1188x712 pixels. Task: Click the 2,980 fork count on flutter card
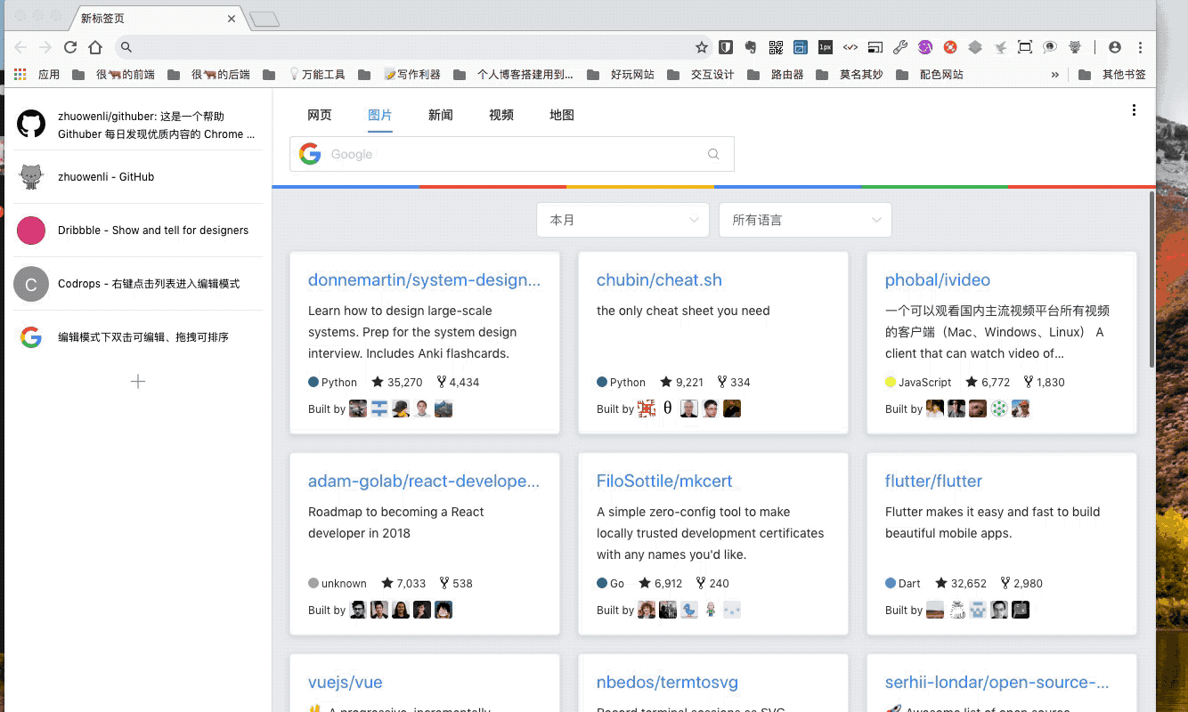point(1021,584)
